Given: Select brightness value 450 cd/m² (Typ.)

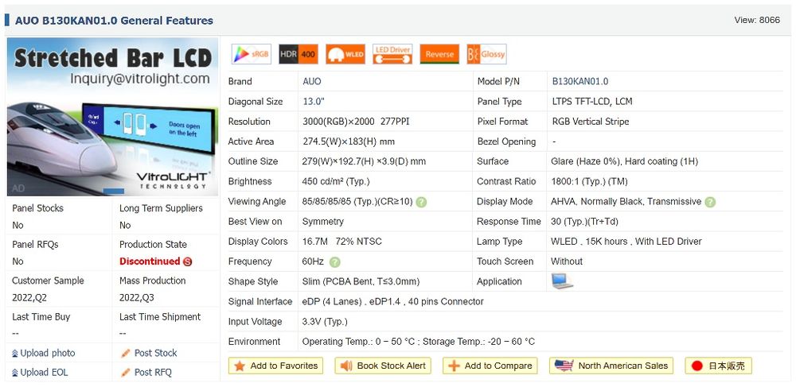Looking at the screenshot, I should coord(336,181).
